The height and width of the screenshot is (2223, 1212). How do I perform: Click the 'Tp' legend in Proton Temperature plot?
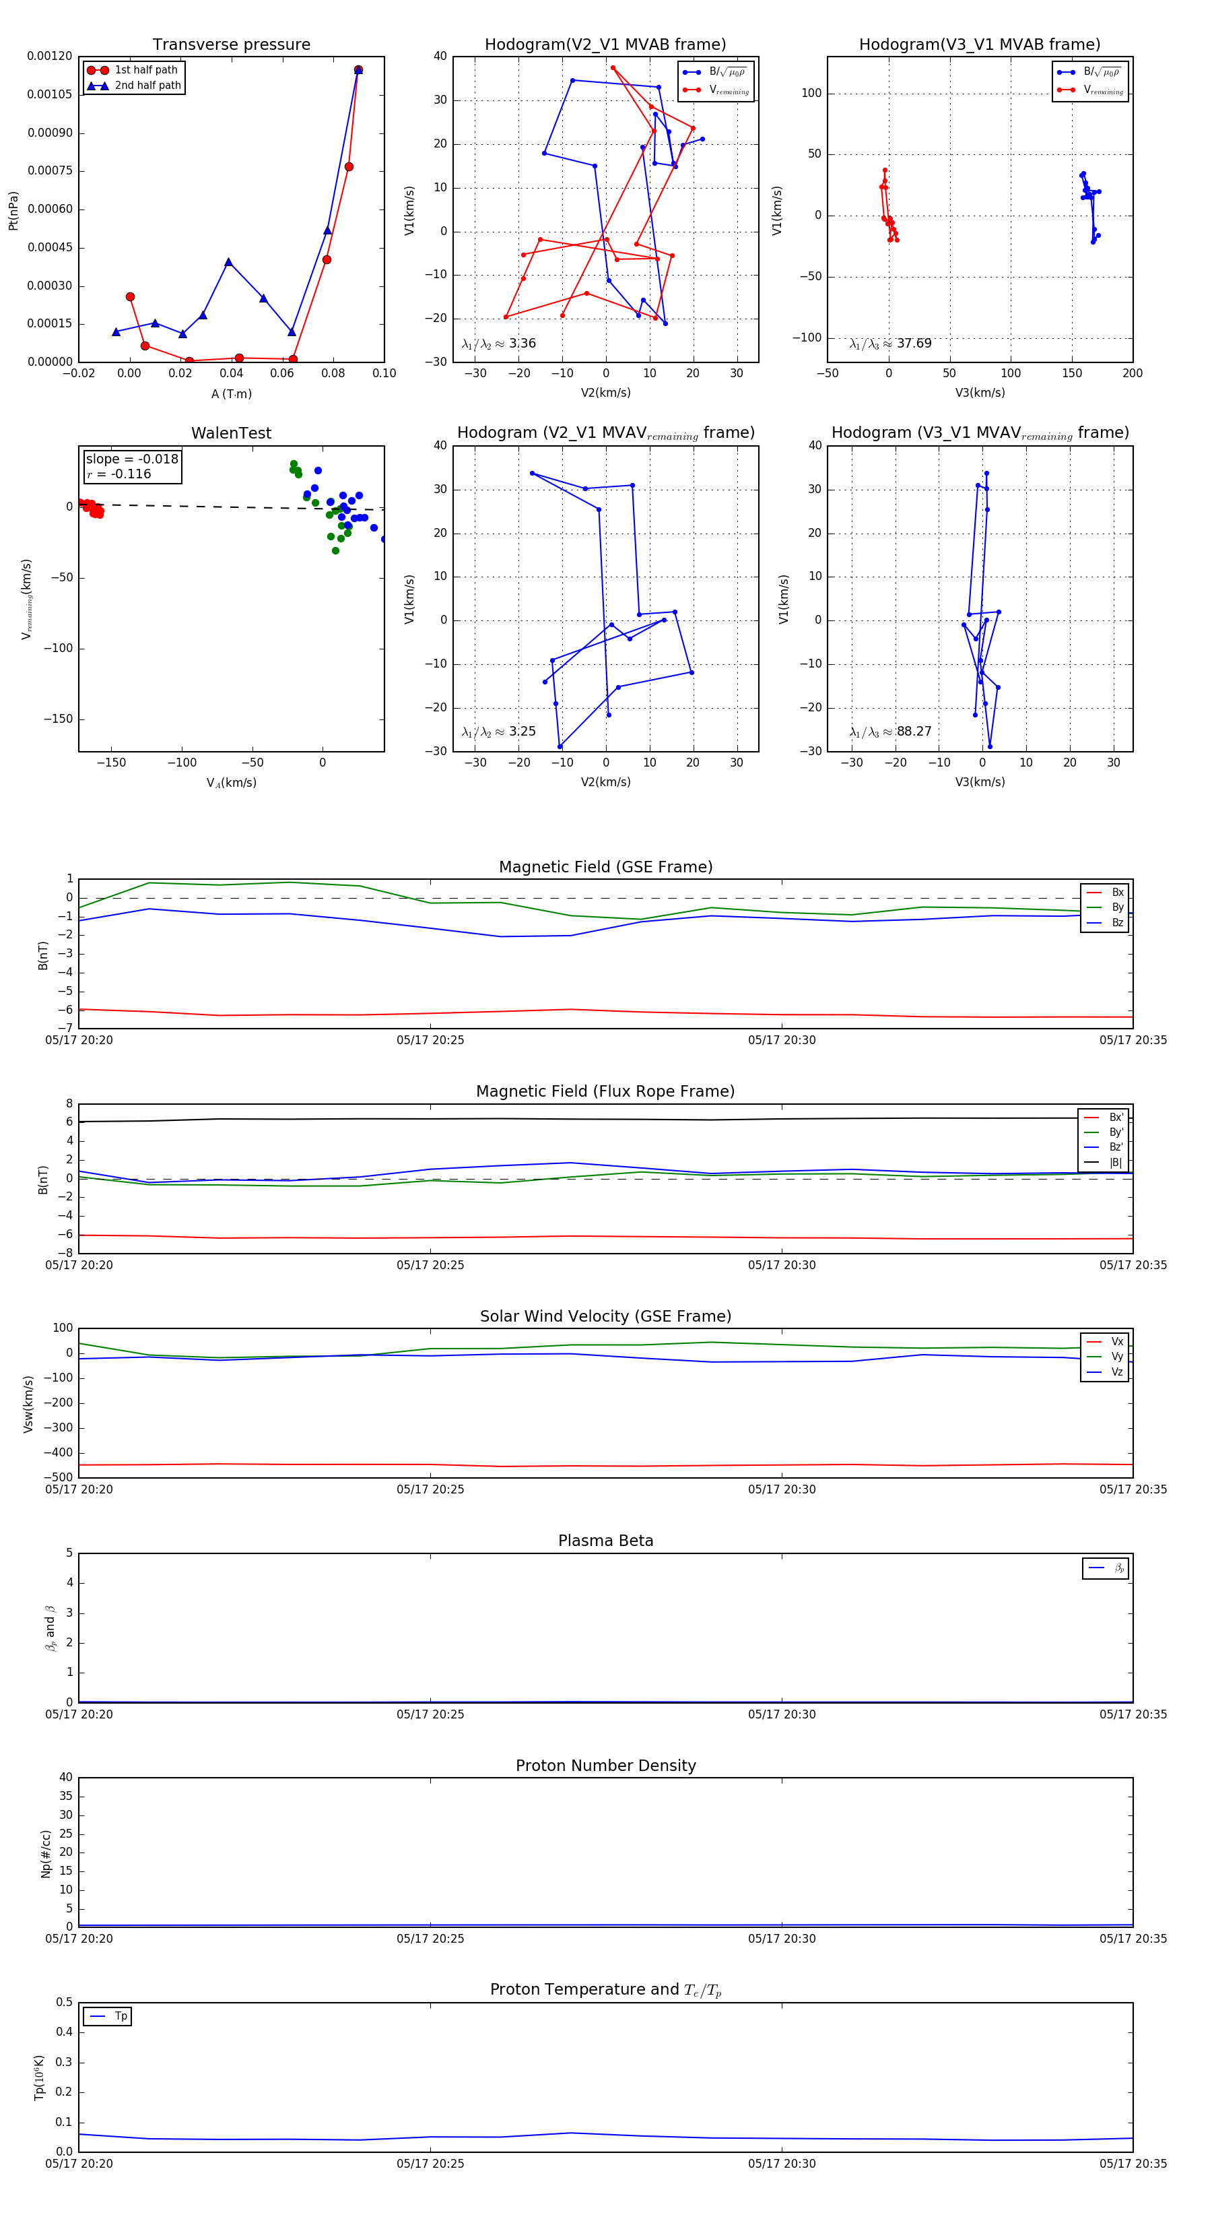(x=108, y=2016)
